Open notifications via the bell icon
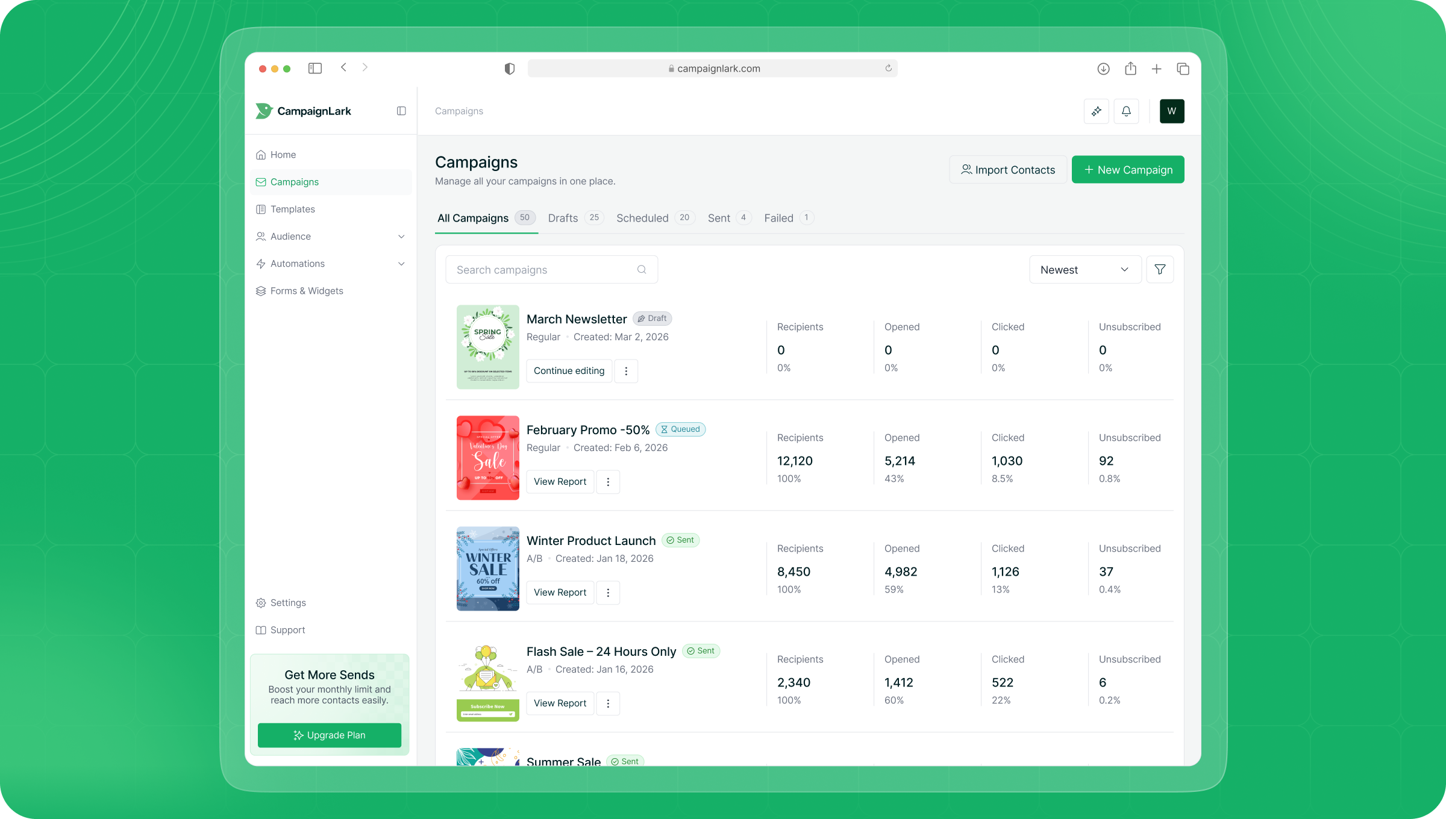 coord(1126,111)
